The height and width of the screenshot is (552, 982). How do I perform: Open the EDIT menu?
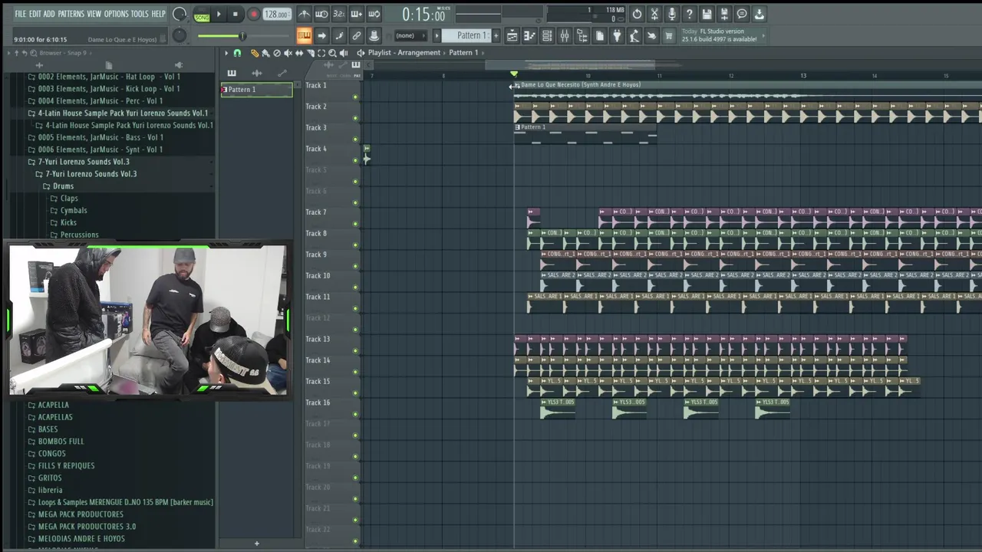click(35, 14)
